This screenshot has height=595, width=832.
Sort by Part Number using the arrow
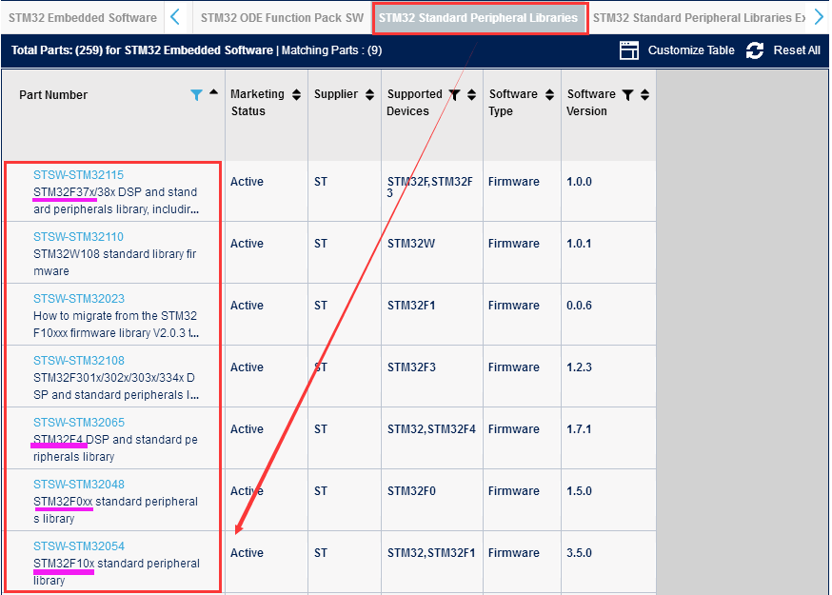coord(213,92)
